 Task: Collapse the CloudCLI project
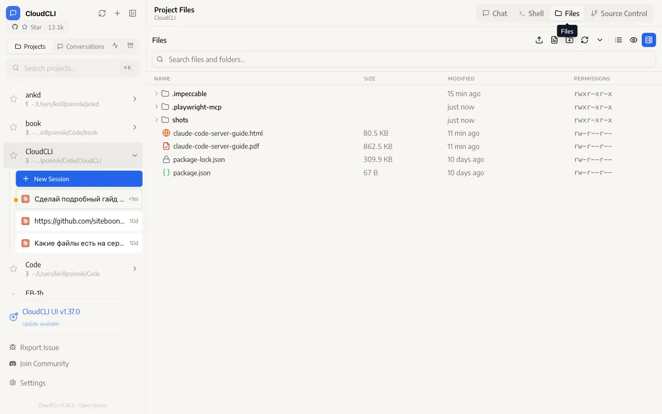click(135, 155)
